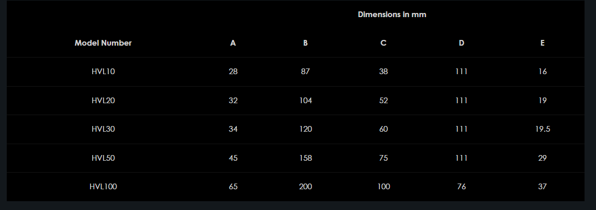Viewport: 596px width, 210px height.
Task: Click column header A
Action: pyautogui.click(x=233, y=43)
